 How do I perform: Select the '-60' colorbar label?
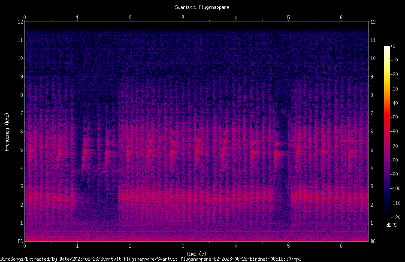click(x=394, y=132)
